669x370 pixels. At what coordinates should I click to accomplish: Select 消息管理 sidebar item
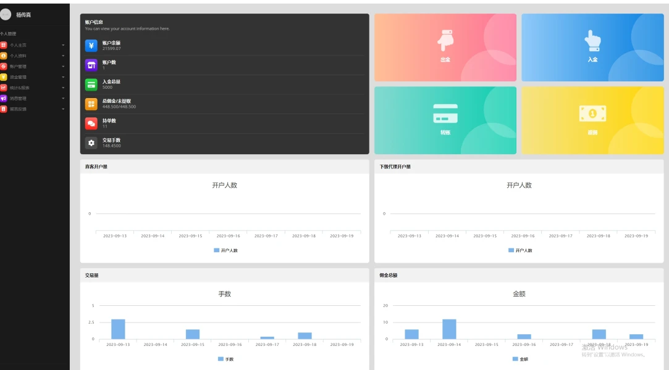[18, 98]
